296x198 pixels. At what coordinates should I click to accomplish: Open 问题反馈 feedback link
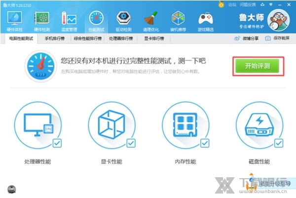click(248, 5)
